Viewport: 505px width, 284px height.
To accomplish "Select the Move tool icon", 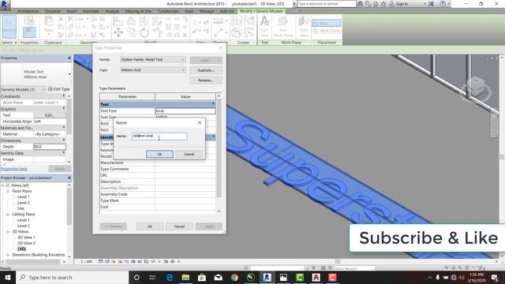I will pyautogui.click(x=118, y=32).
